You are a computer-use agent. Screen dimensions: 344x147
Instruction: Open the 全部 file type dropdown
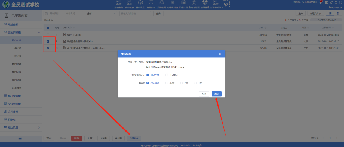[x=101, y=13]
